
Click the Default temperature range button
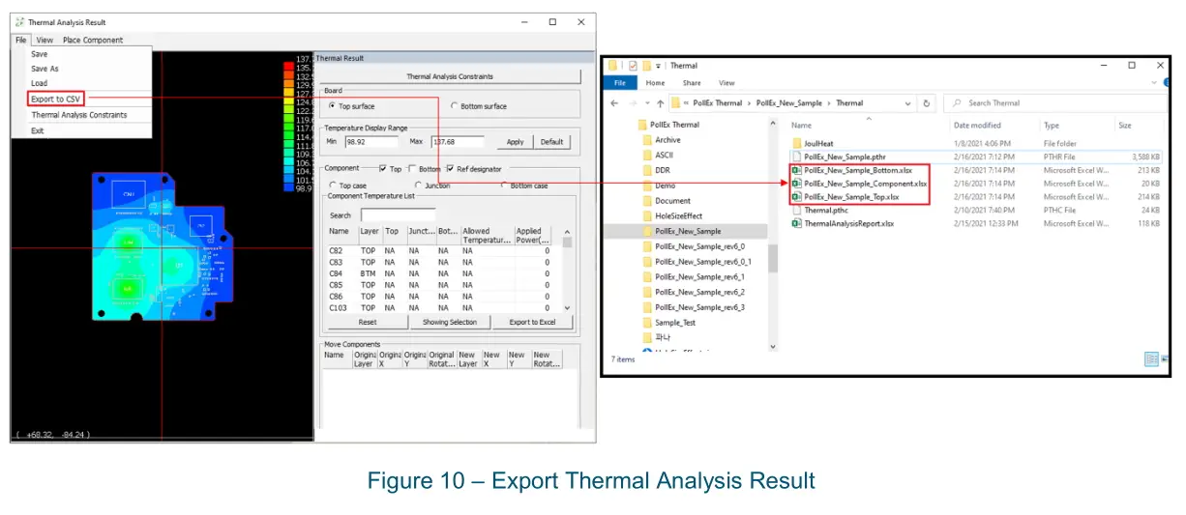[551, 142]
